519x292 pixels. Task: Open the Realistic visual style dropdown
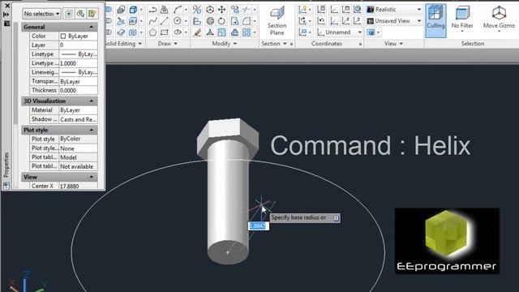(x=394, y=10)
